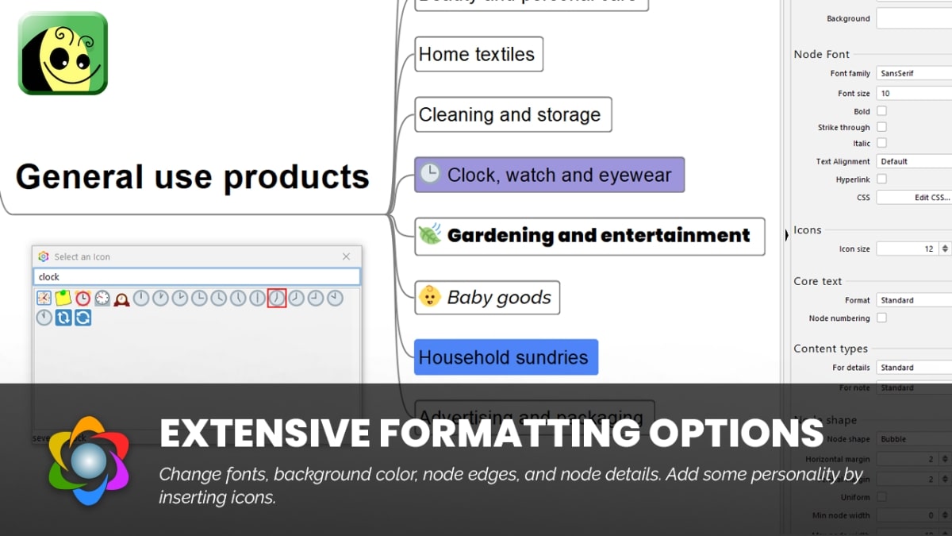Select the six o'clock clock face icon
This screenshot has height=536, width=952.
point(258,299)
